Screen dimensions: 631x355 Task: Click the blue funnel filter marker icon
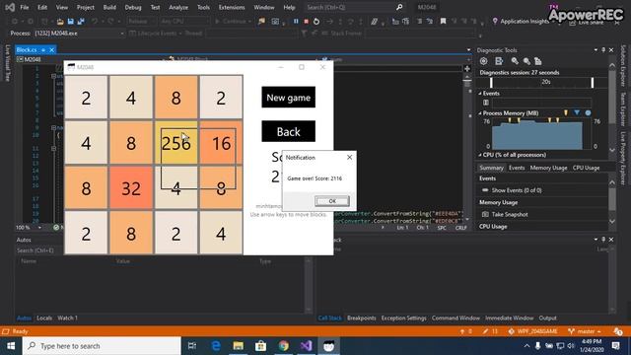point(577,112)
